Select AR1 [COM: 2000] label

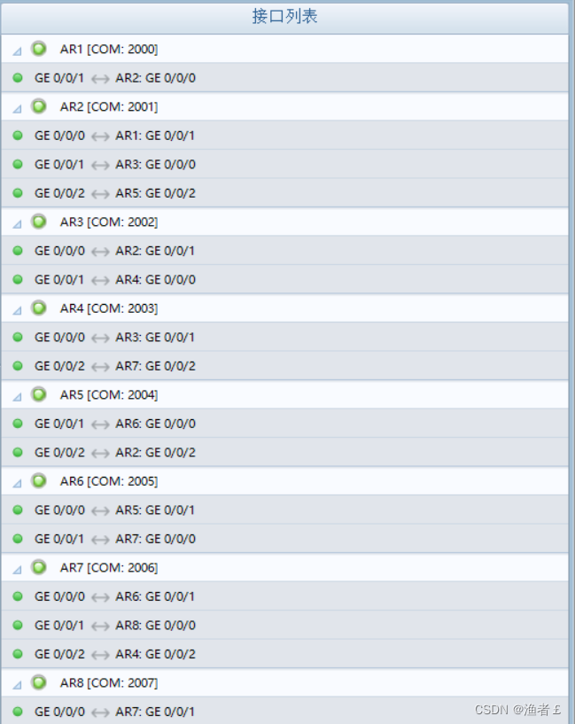[109, 49]
